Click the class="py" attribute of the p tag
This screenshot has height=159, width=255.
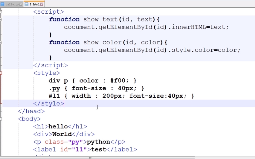pos(64,142)
